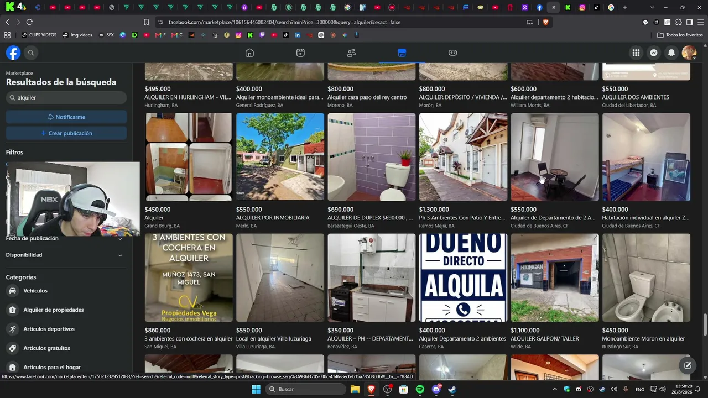This screenshot has width=708, height=398.
Task: Toggle the browser sidebar panel
Action: coord(689,22)
